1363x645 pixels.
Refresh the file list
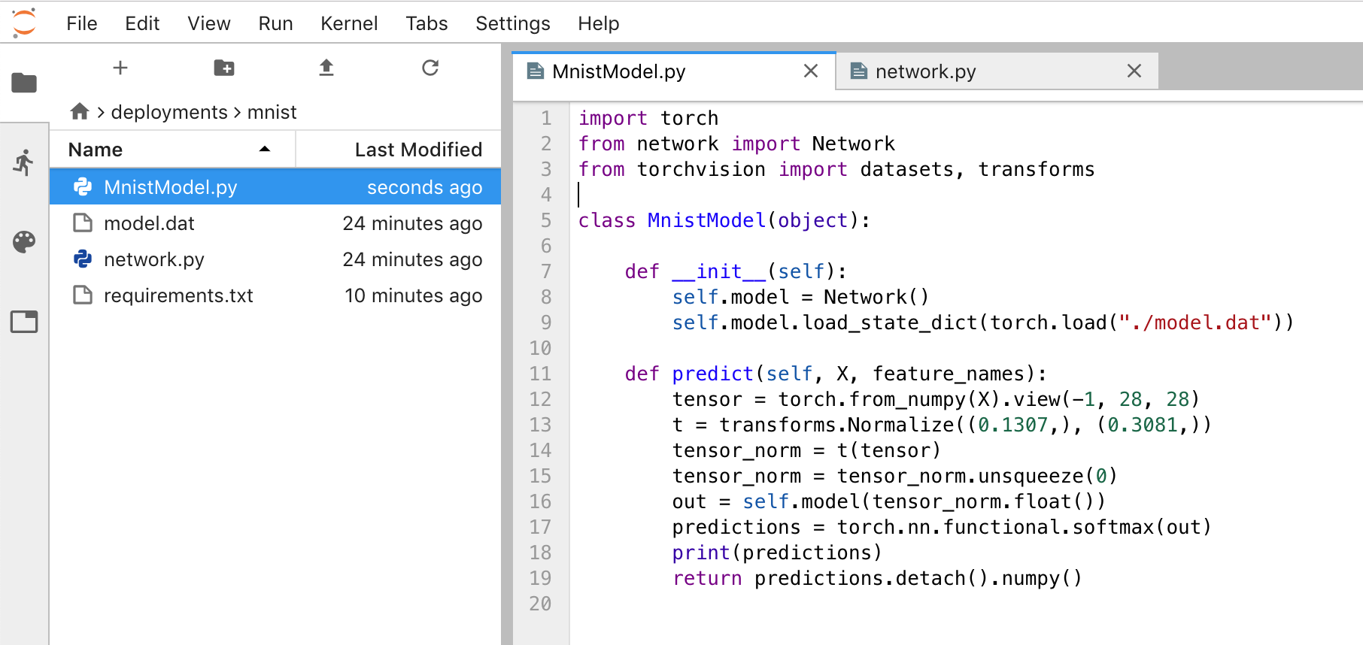point(430,68)
